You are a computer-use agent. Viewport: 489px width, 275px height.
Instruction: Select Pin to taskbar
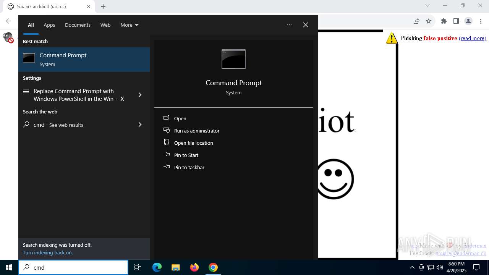tap(189, 167)
